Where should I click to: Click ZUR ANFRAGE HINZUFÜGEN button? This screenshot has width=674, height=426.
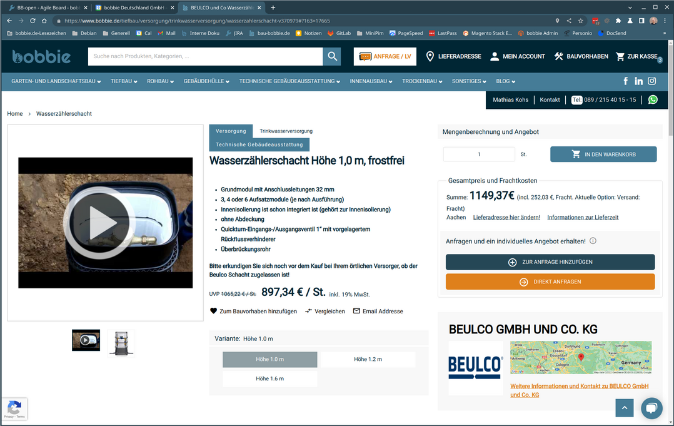pos(550,262)
